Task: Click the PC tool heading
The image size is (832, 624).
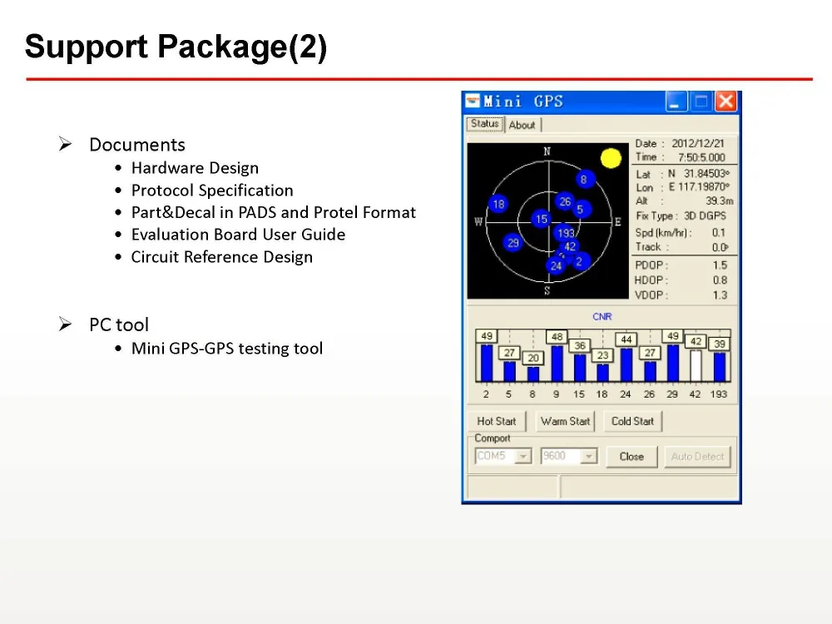Action: pos(119,324)
